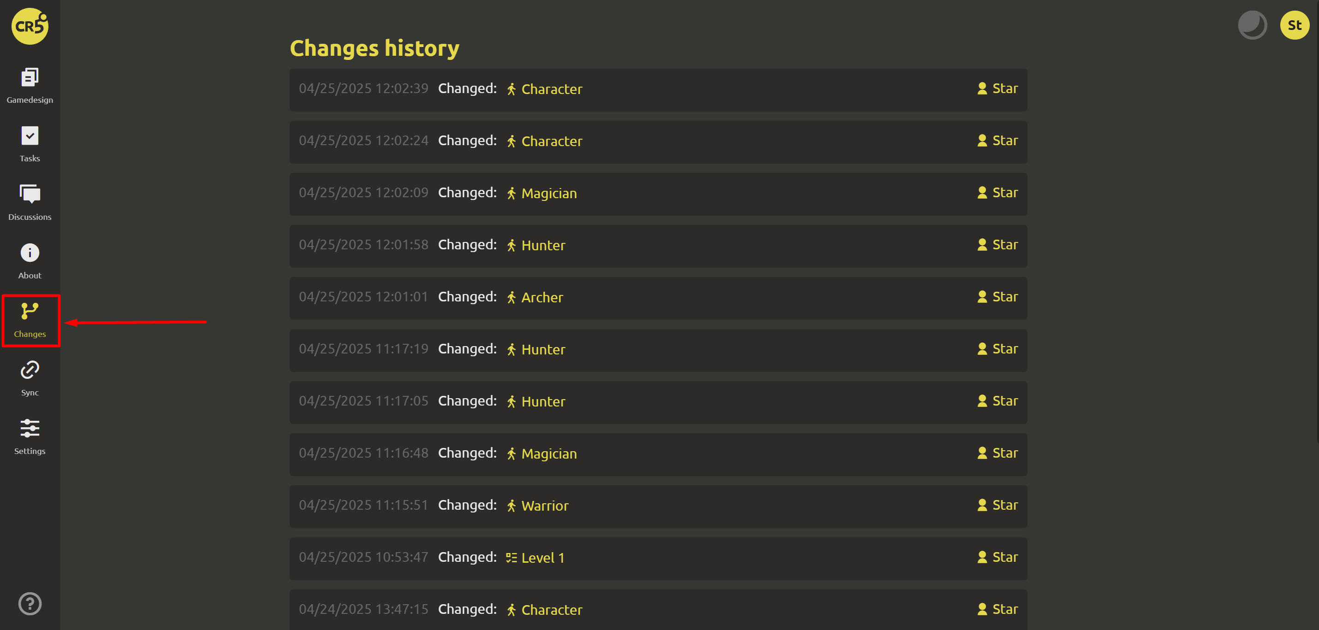The image size is (1319, 630).
Task: Open the Warrior change link
Action: [x=544, y=506]
